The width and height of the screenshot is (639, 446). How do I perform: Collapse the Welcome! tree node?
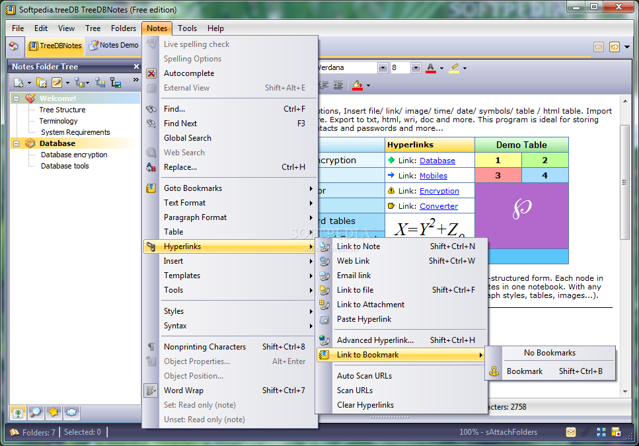point(17,98)
